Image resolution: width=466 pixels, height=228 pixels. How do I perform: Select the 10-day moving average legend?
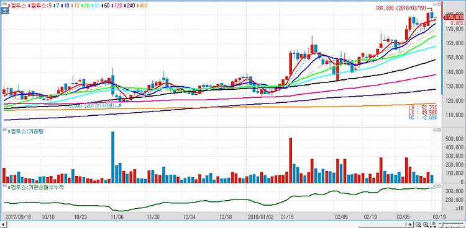pos(65,6)
